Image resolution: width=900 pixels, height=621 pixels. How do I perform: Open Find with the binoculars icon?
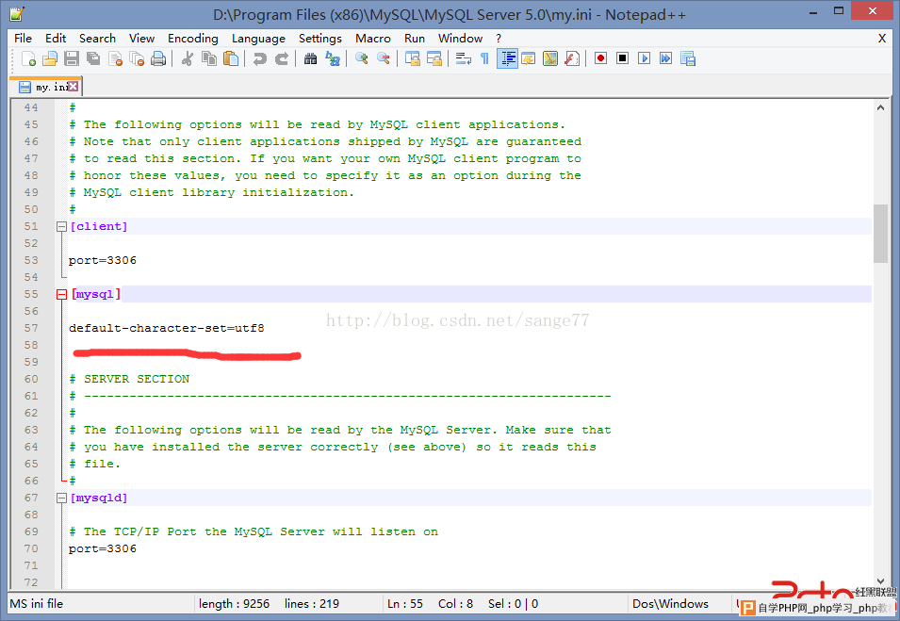point(310,58)
